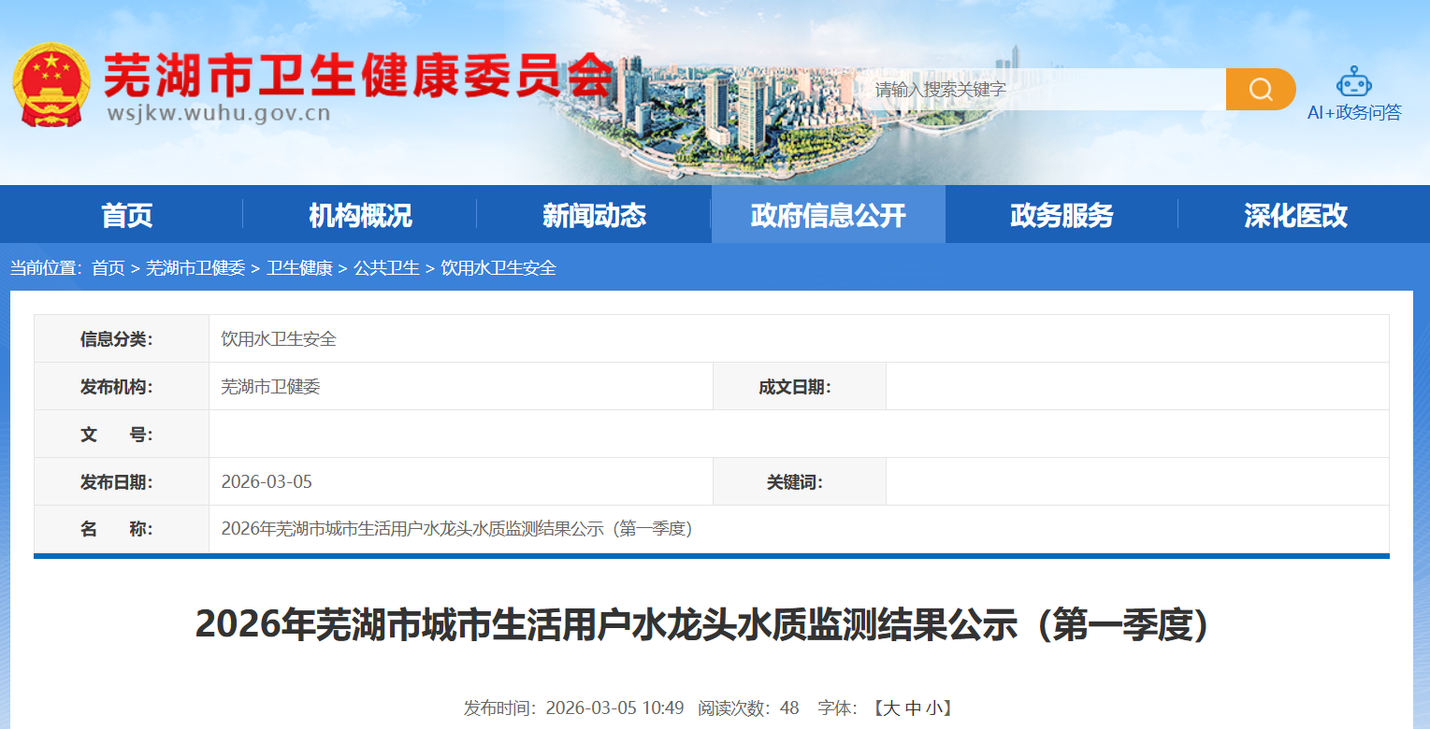Click the 卫生健康 breadcrumb link
Image resolution: width=1430 pixels, height=729 pixels.
click(x=301, y=268)
